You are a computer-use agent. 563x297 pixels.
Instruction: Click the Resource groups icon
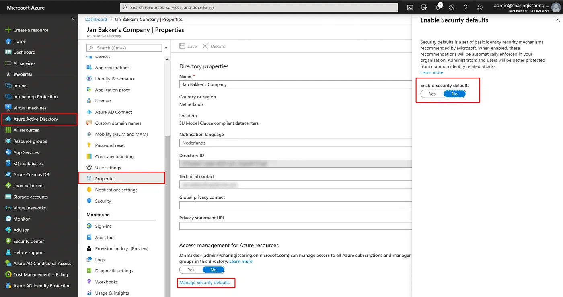pos(8,141)
